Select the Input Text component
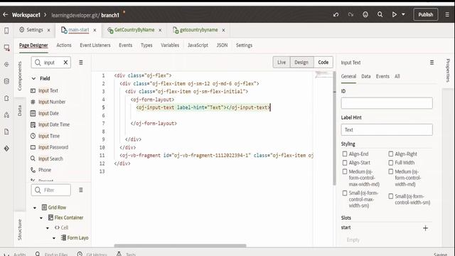 point(44,90)
